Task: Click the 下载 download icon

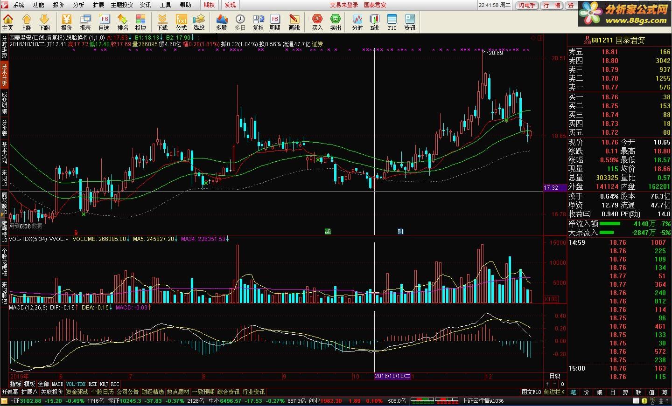Action: tap(162, 22)
